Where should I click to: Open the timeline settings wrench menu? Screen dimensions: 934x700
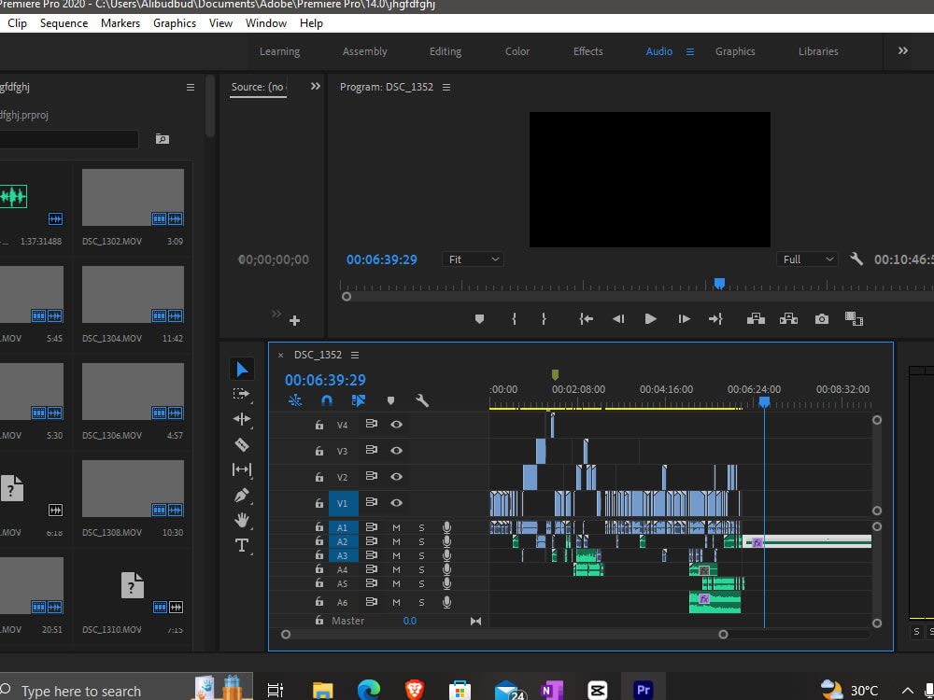pos(422,400)
